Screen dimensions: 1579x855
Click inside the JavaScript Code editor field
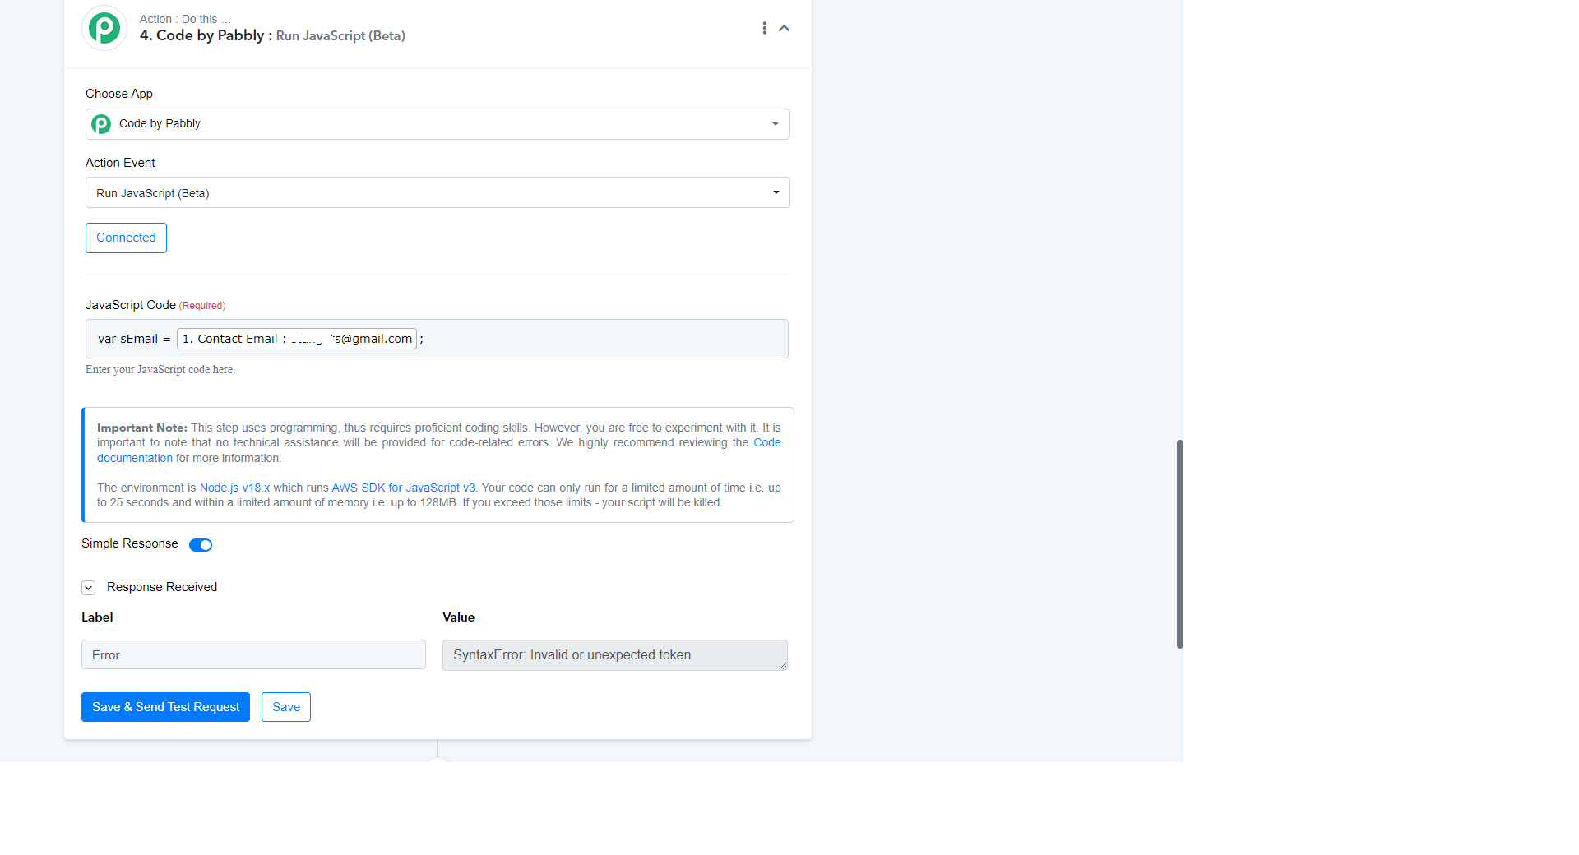coord(437,339)
